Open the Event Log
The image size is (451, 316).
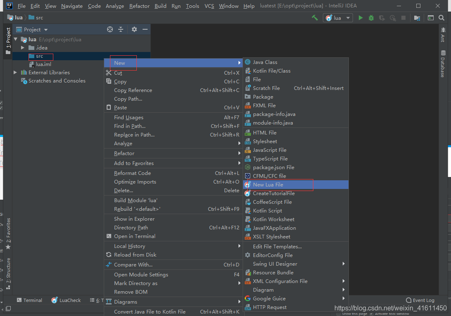coord(420,300)
